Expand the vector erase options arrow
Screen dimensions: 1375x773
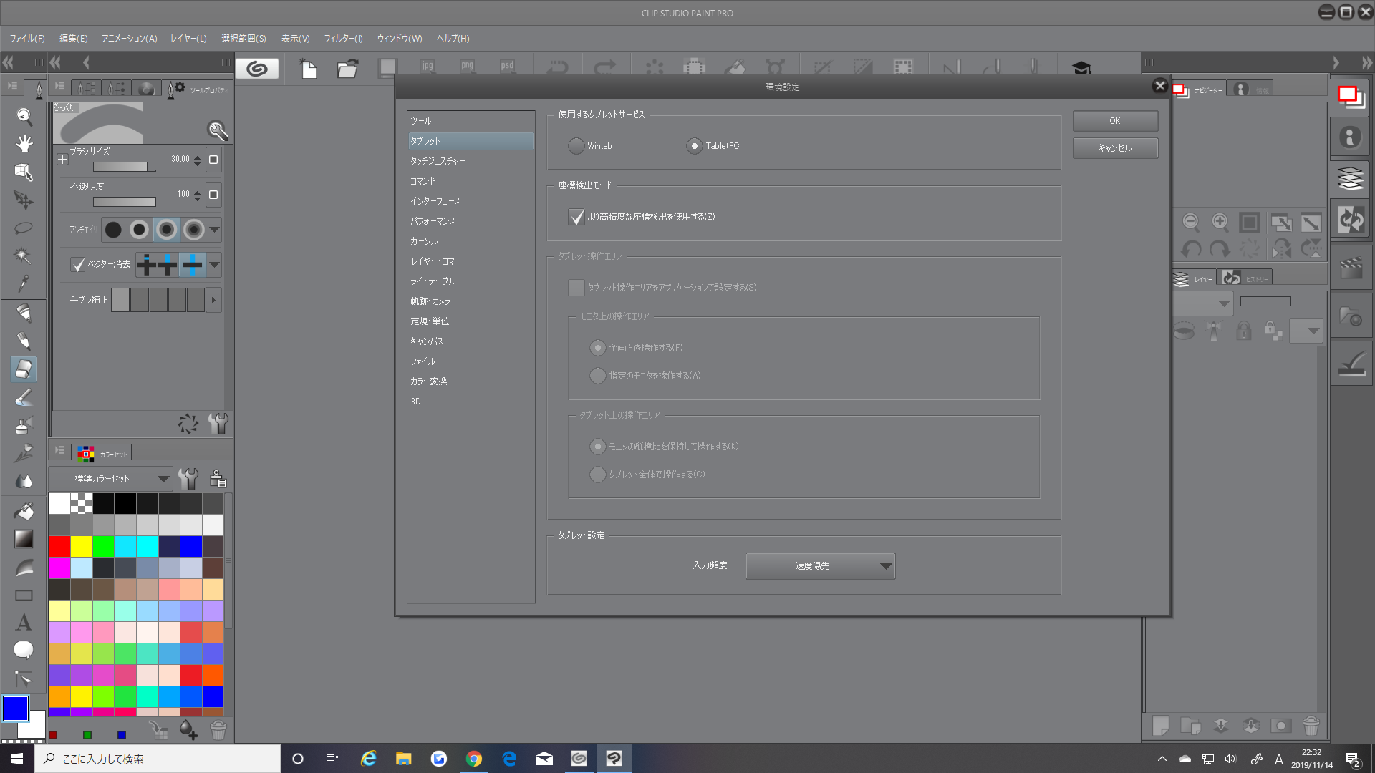click(214, 265)
